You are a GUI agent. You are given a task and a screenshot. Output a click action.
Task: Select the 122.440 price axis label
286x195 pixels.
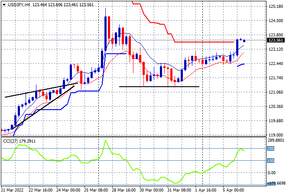click(276, 63)
